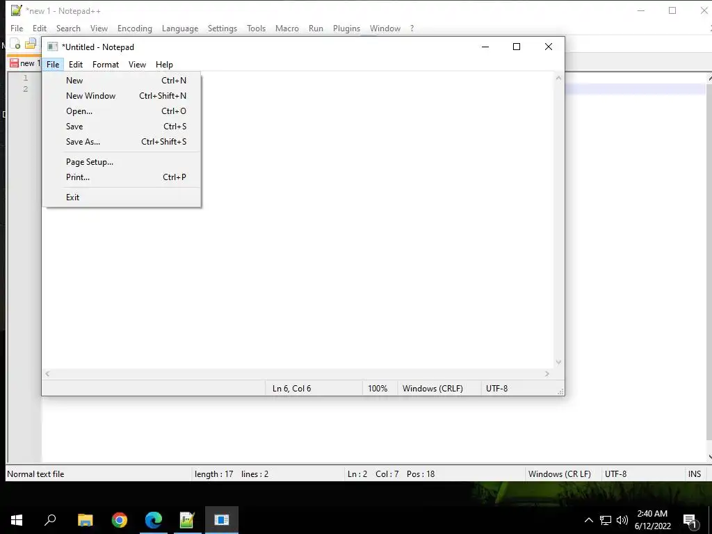Open Page Setup... from File menu
This screenshot has height=534, width=712.
[x=122, y=162]
